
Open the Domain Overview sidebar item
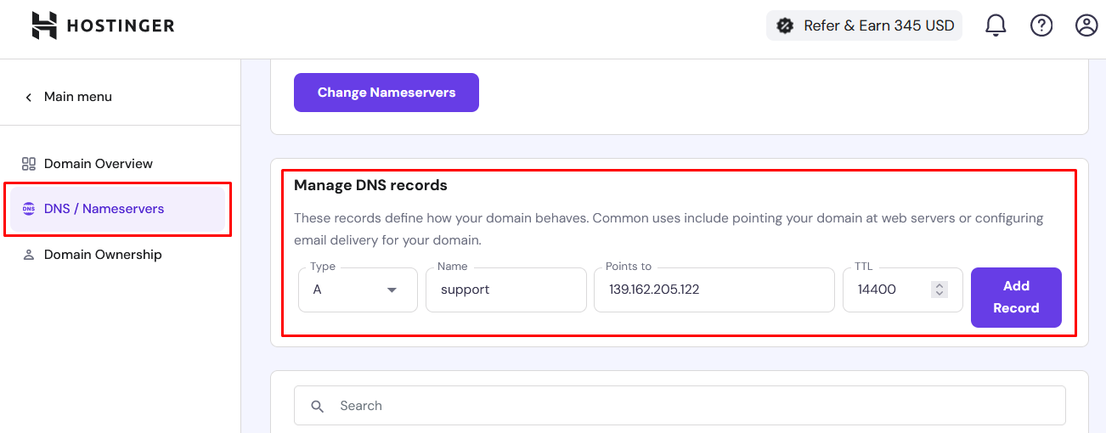click(x=99, y=164)
